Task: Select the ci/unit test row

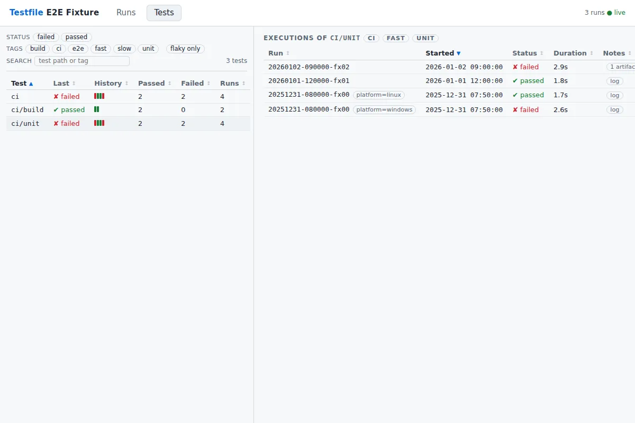Action: point(128,123)
